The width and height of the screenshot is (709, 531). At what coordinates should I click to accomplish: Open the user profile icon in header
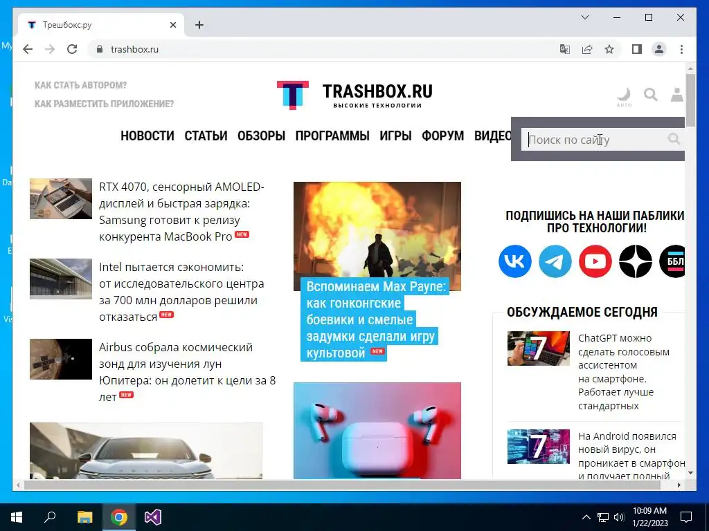[x=677, y=95]
